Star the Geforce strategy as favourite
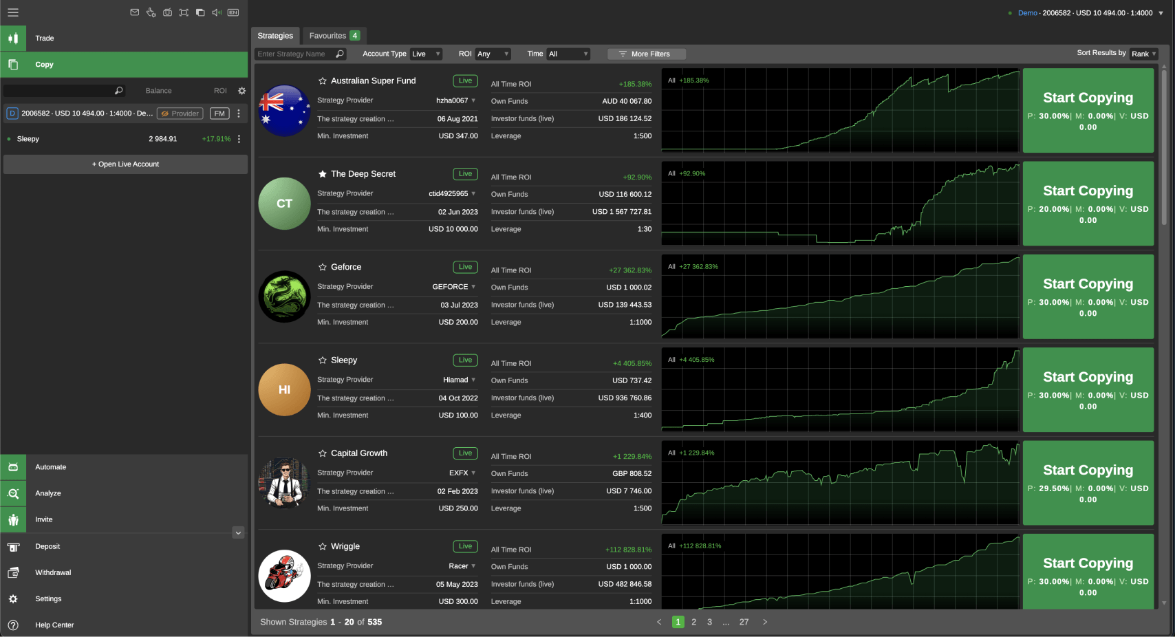The width and height of the screenshot is (1175, 637). (321, 267)
